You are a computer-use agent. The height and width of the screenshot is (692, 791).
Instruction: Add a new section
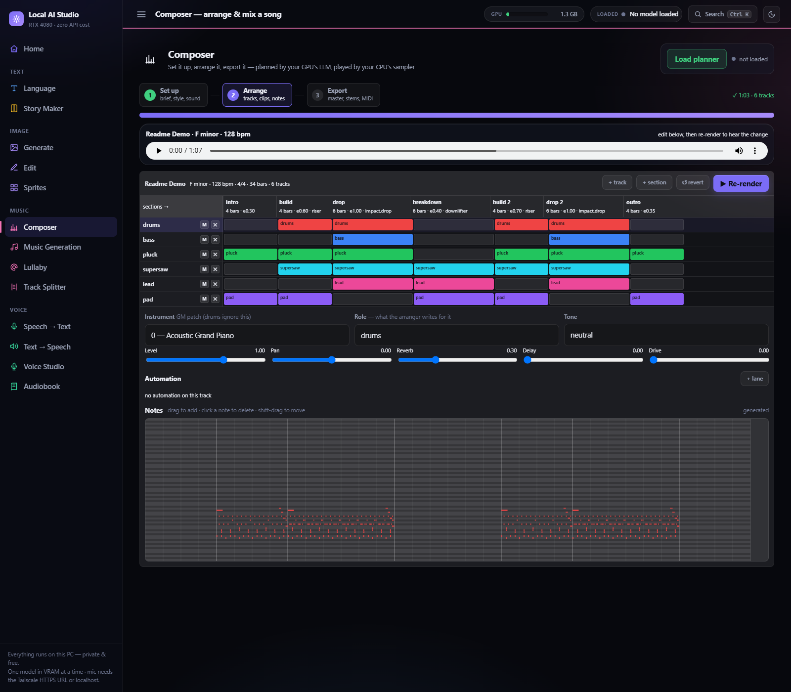[654, 182]
